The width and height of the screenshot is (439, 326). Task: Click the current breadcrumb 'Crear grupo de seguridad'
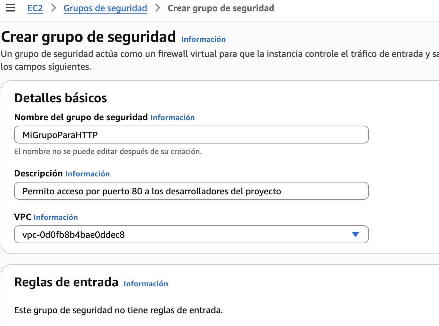click(221, 8)
